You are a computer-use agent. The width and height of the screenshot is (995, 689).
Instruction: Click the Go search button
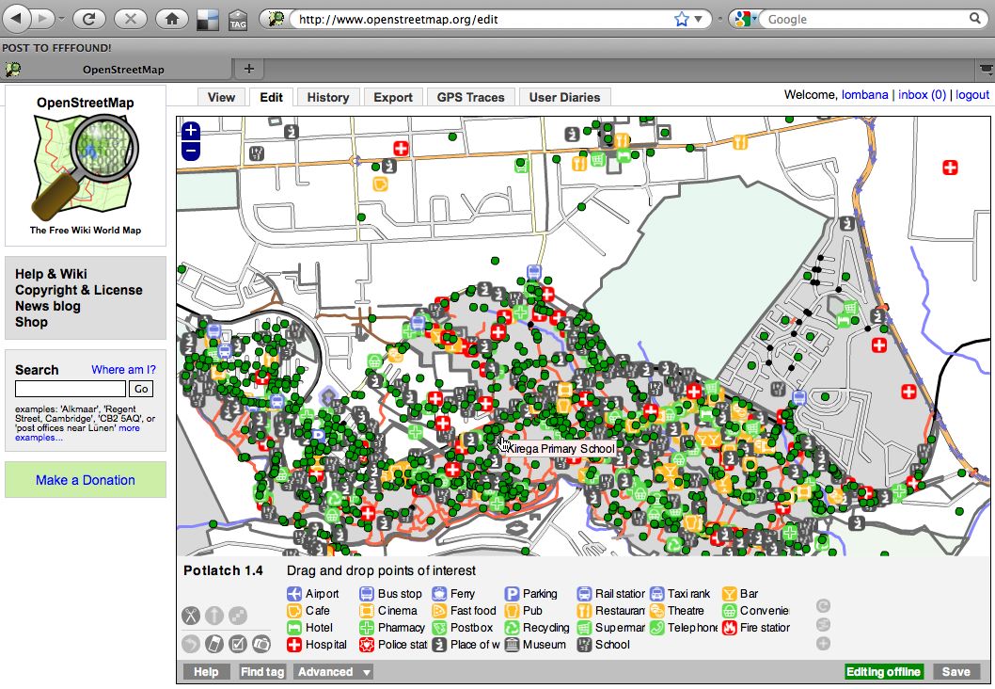(x=141, y=389)
